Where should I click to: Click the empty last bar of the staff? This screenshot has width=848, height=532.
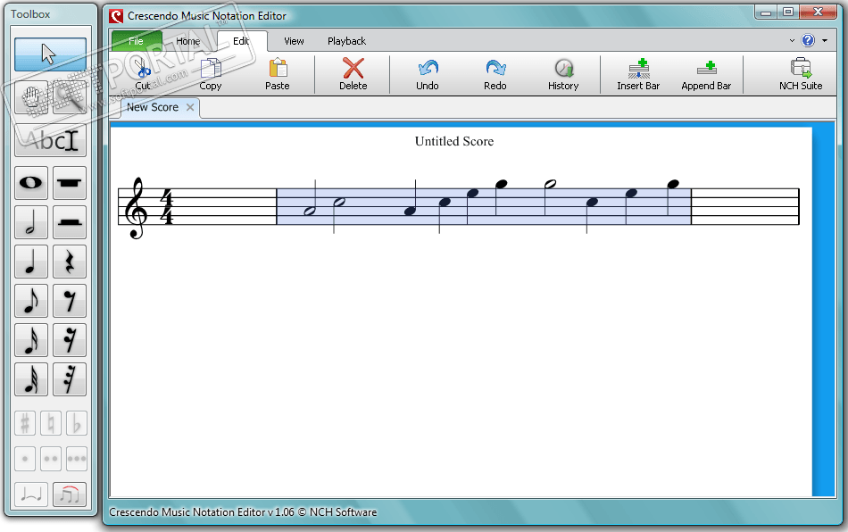click(745, 206)
